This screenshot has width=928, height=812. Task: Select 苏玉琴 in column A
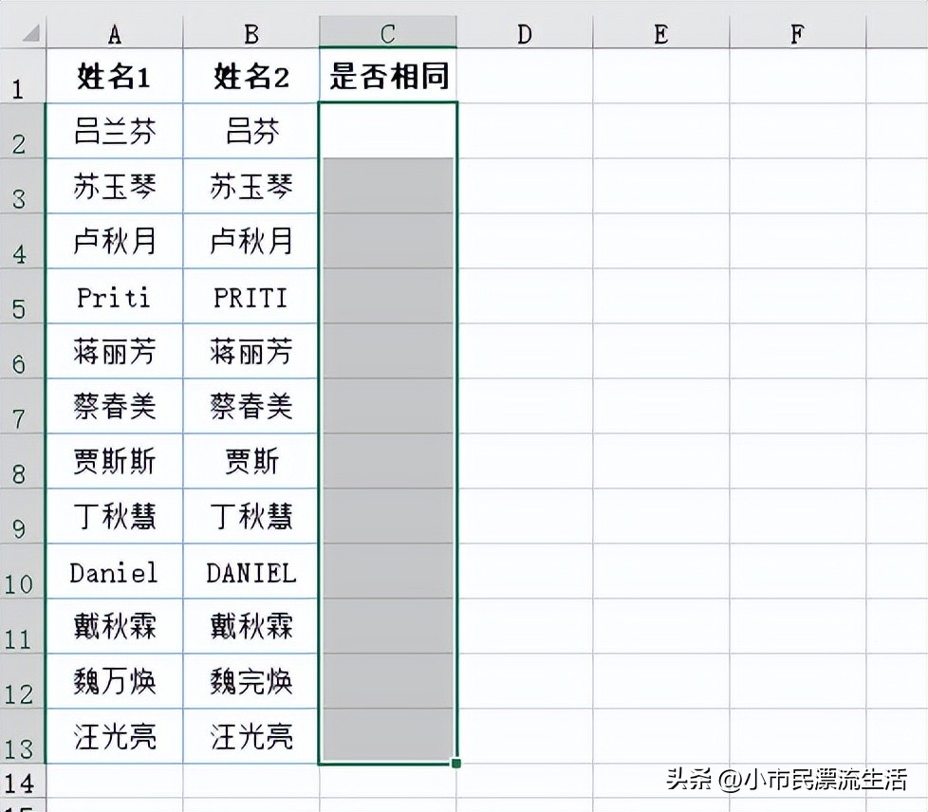click(x=114, y=186)
